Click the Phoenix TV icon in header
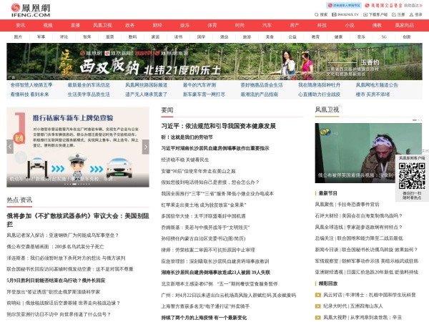The height and width of the screenshot is (322, 429). pyautogui.click(x=332, y=14)
